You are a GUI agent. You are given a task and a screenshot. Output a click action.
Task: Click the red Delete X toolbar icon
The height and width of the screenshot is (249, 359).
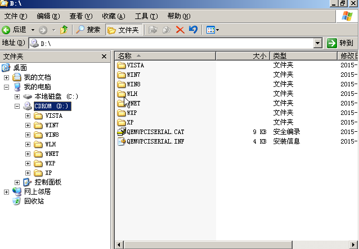point(180,29)
